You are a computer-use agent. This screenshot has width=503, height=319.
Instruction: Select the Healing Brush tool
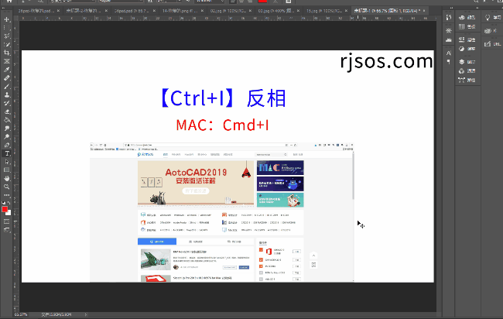coord(7,78)
